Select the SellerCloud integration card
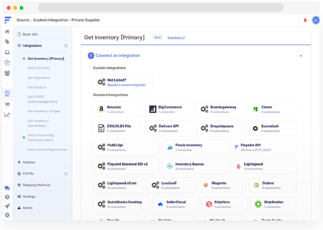323x230 pixels. point(175,204)
